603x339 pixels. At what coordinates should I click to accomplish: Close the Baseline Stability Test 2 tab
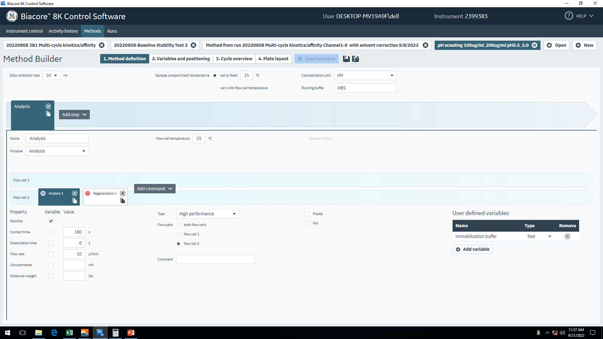coord(193,45)
